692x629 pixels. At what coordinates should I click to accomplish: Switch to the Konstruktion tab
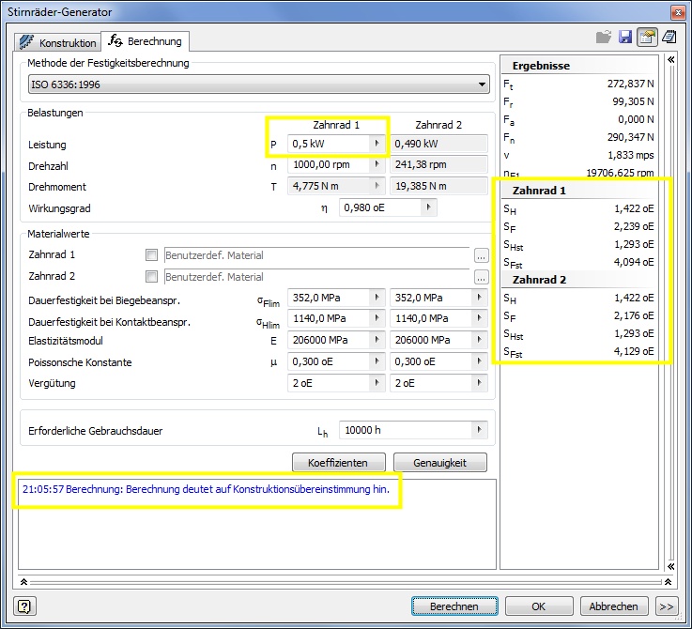(x=58, y=42)
